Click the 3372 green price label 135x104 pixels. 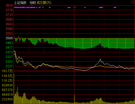coord(9,52)
